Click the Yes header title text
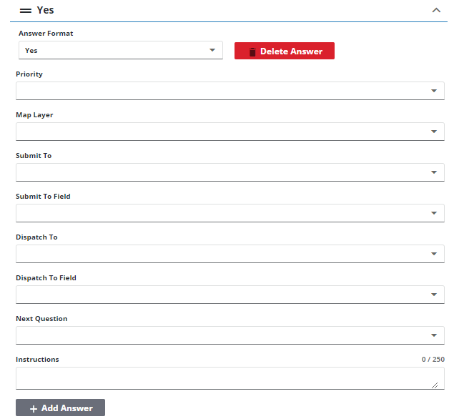The image size is (449, 419). click(46, 11)
